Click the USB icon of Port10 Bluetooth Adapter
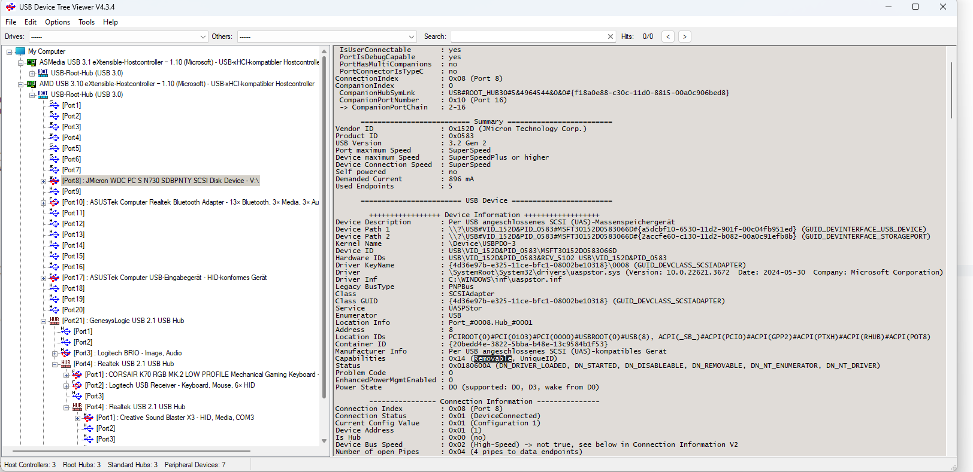The height and width of the screenshot is (472, 973). point(55,202)
